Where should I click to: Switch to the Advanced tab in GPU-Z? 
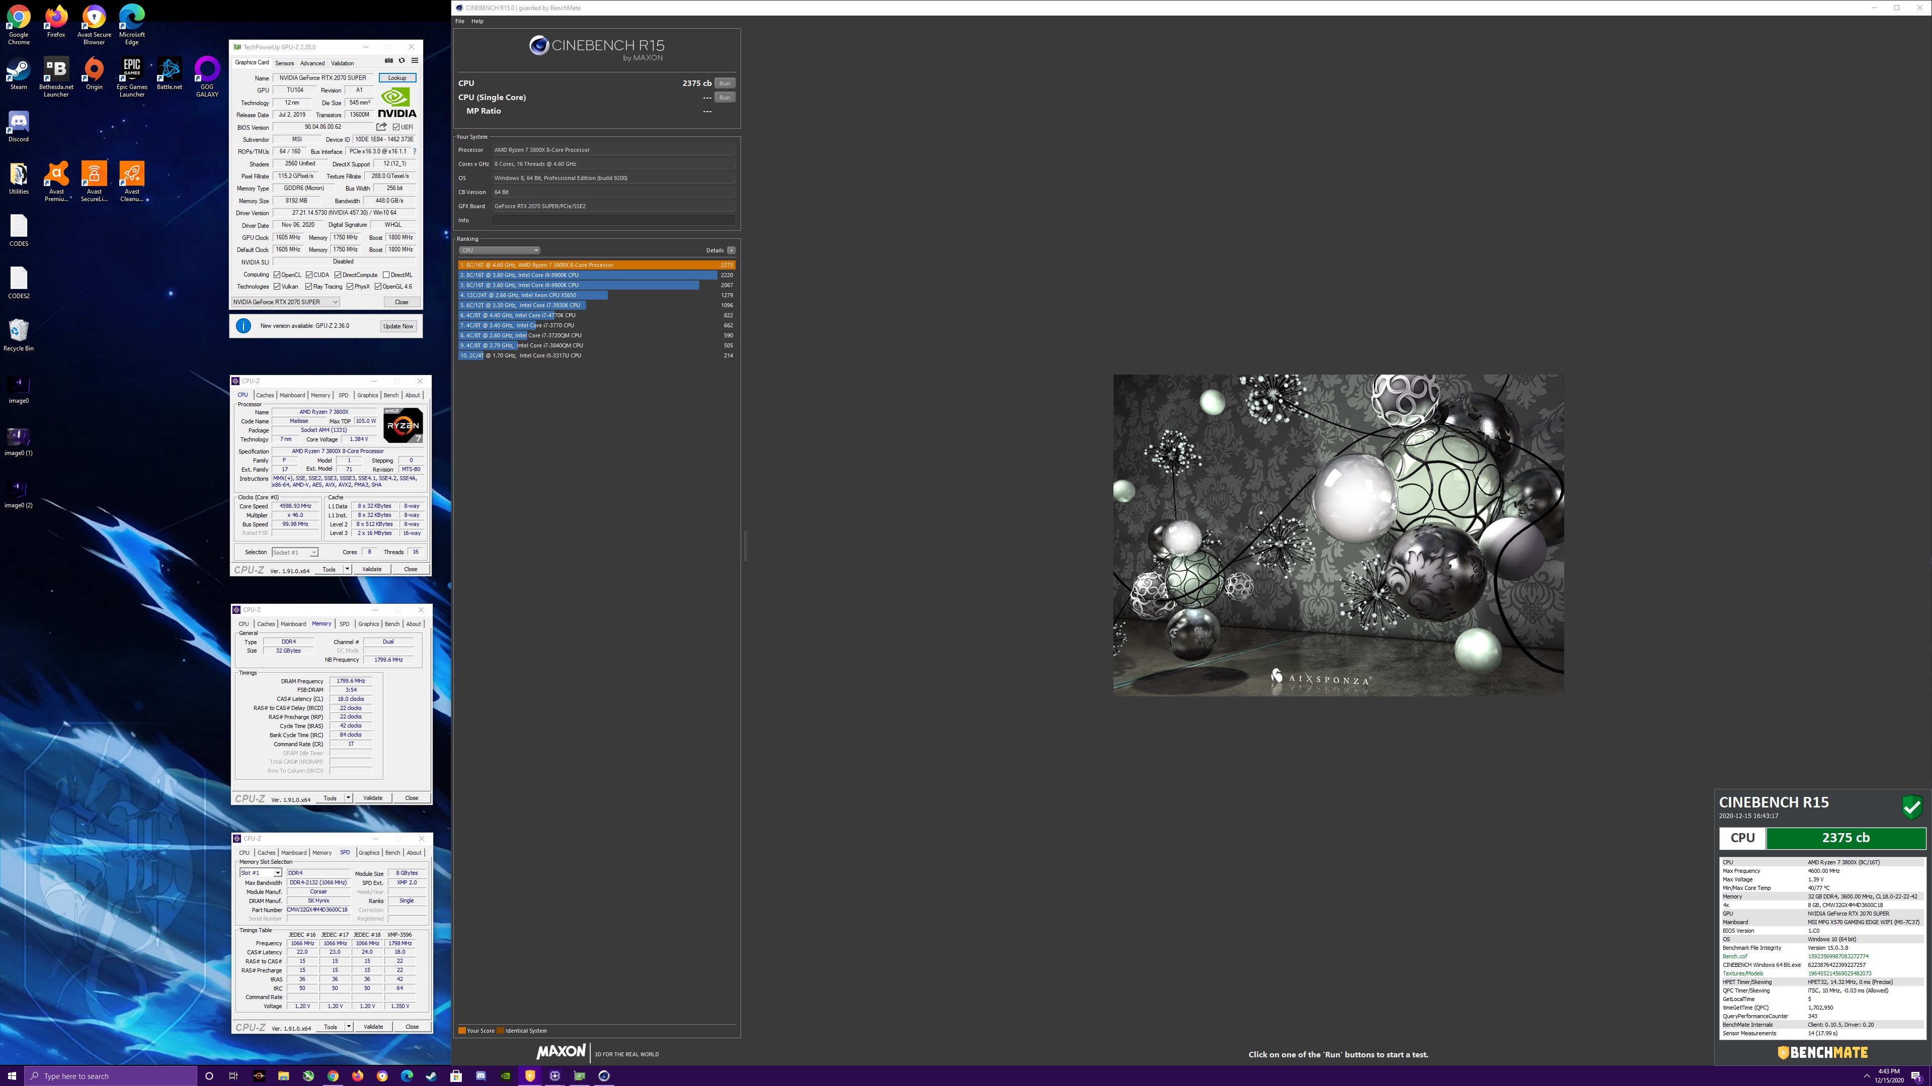(x=313, y=63)
